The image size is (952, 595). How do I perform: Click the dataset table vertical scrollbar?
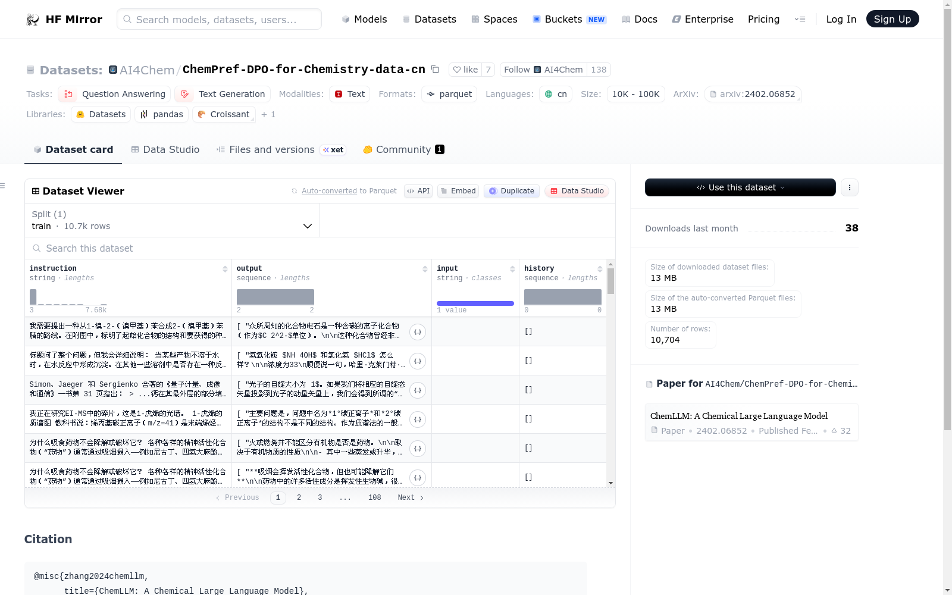[x=610, y=281]
